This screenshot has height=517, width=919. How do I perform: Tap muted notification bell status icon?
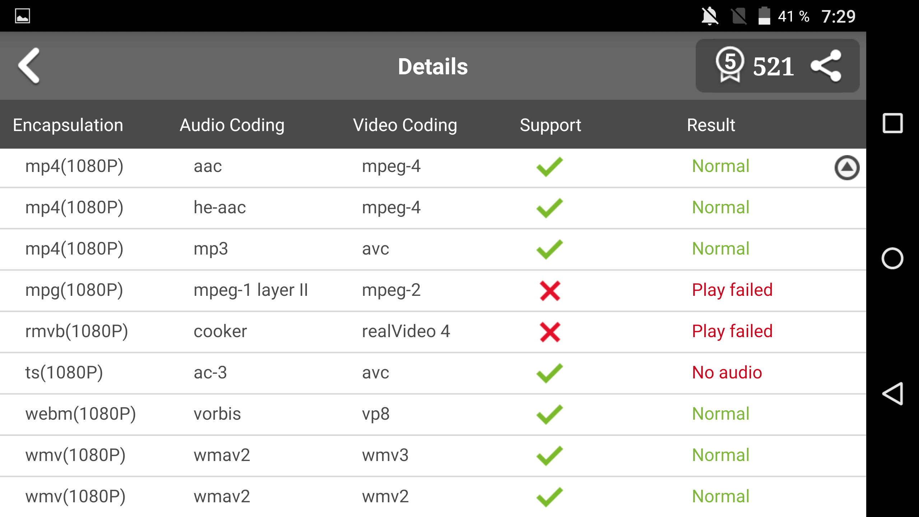pyautogui.click(x=710, y=17)
